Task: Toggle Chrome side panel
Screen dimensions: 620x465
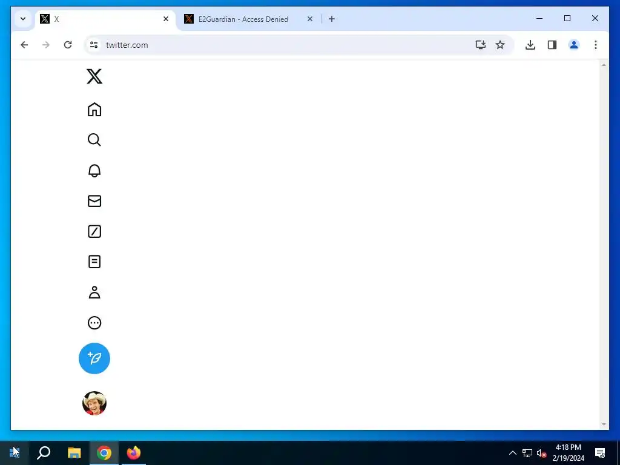Action: pyautogui.click(x=552, y=45)
